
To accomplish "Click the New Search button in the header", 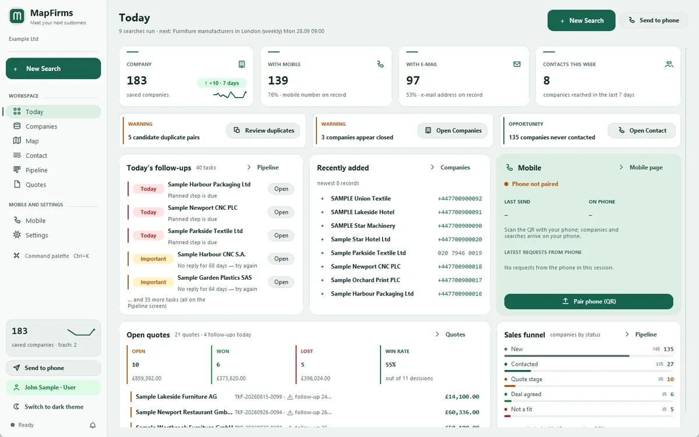I will 581,20.
